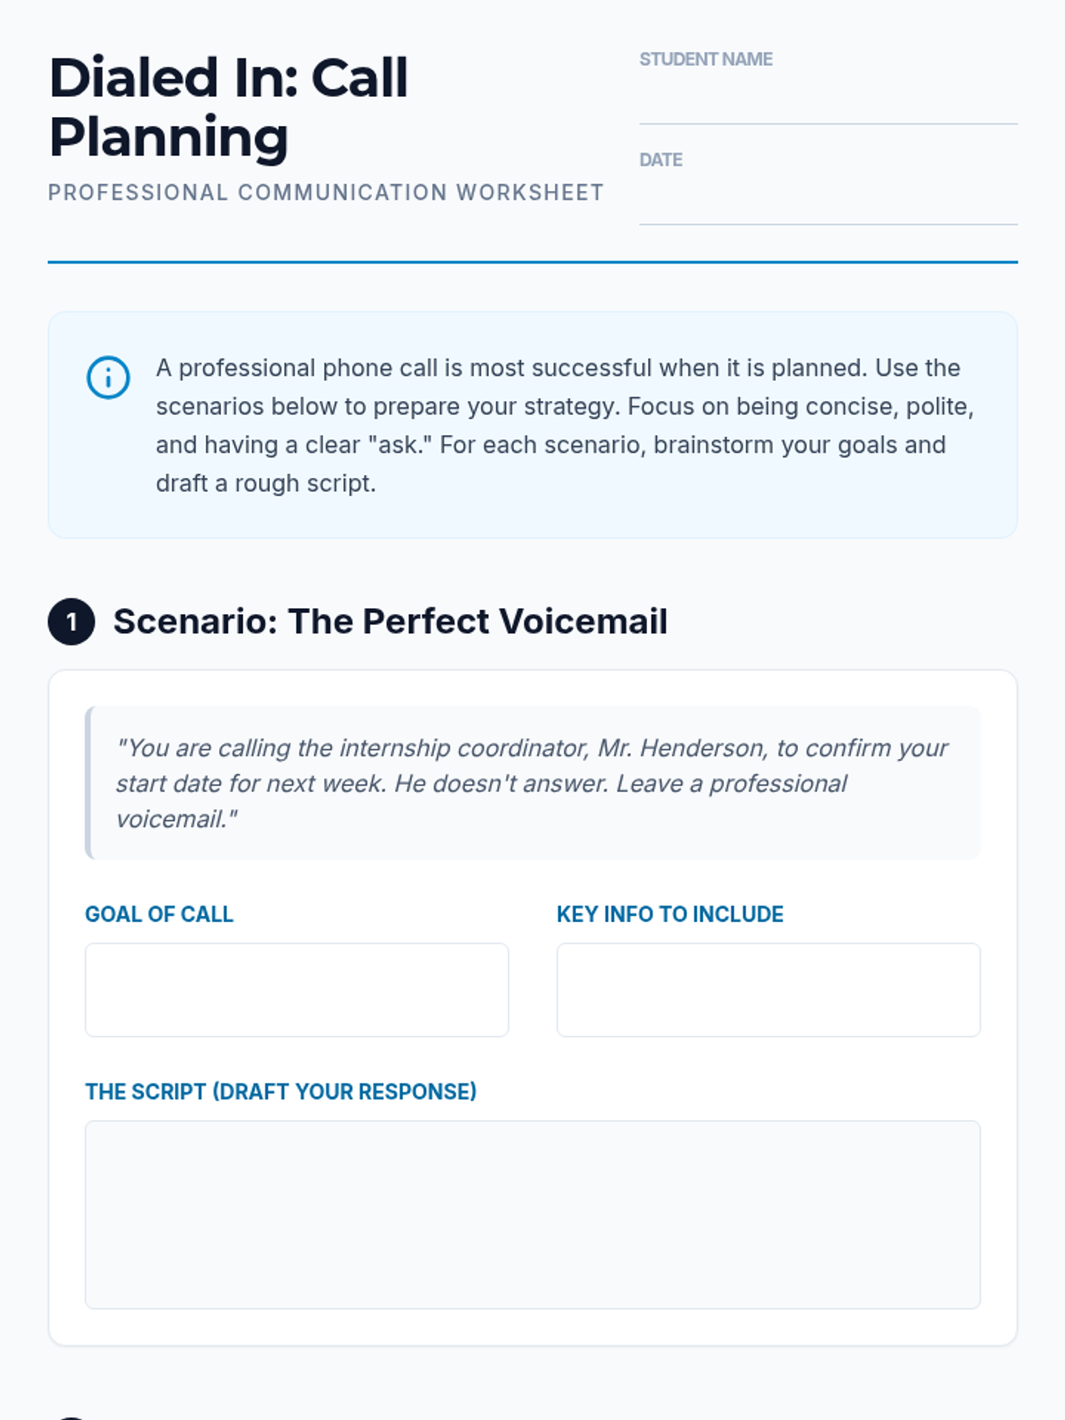Image resolution: width=1065 pixels, height=1420 pixels.
Task: Click the GOAL OF CALL label
Action: [x=159, y=914]
